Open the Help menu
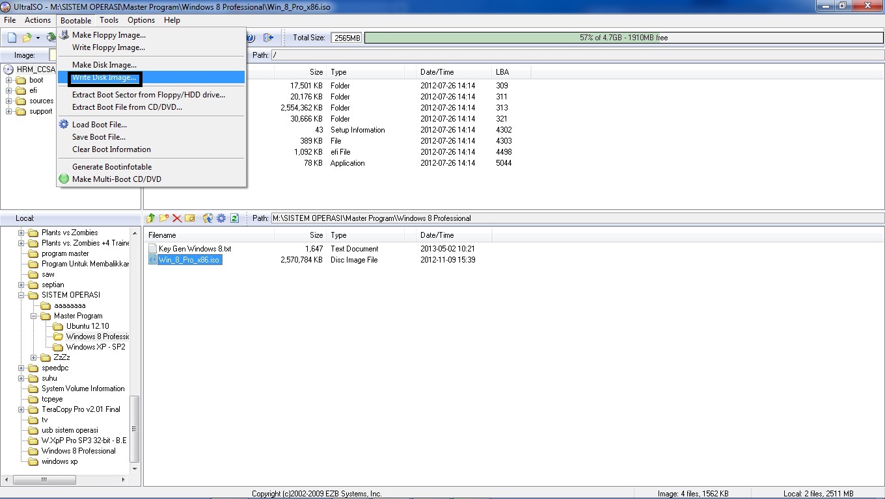 coord(172,20)
